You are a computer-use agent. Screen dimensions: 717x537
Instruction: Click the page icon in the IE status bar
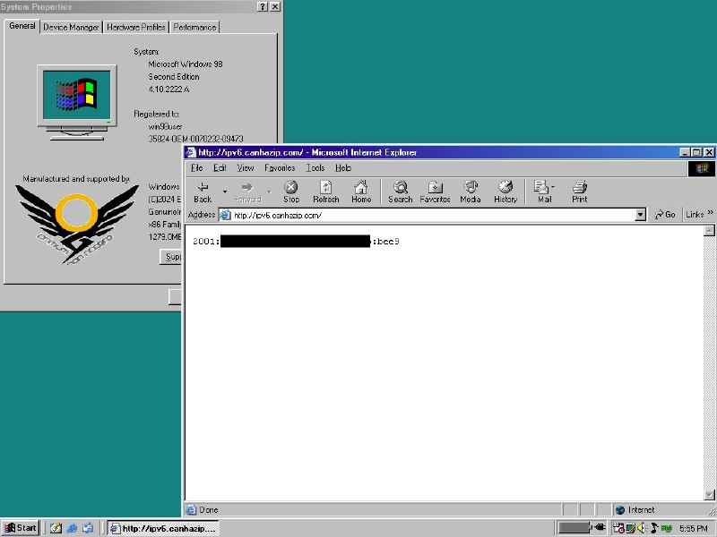[x=191, y=509]
